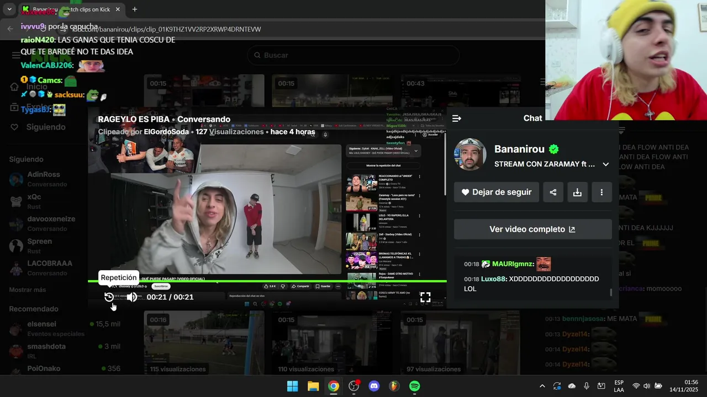The width and height of the screenshot is (707, 397).
Task: Click the verified badge next to Bananirou
Action: pyautogui.click(x=554, y=149)
